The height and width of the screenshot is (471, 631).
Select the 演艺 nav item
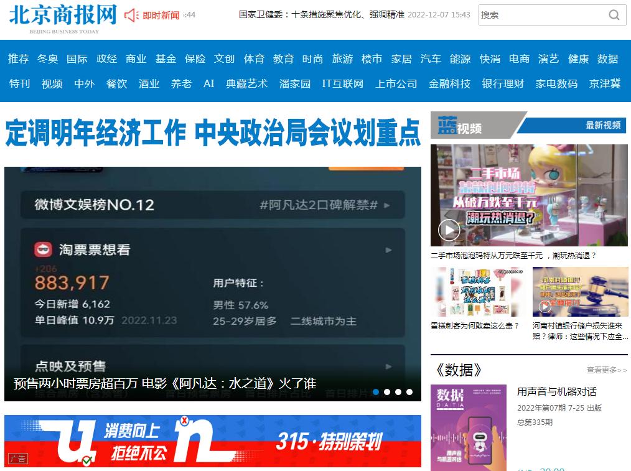548,58
